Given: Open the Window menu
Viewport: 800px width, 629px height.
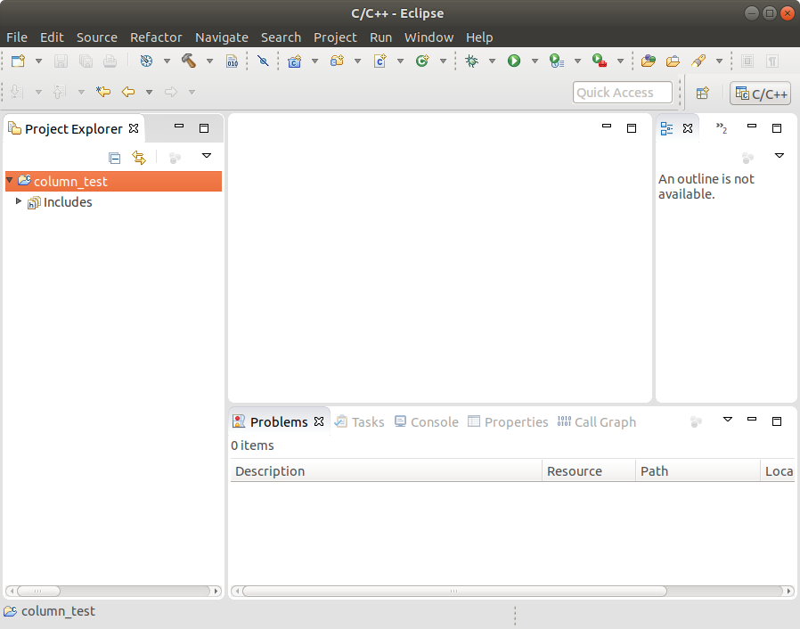Looking at the screenshot, I should 429,37.
